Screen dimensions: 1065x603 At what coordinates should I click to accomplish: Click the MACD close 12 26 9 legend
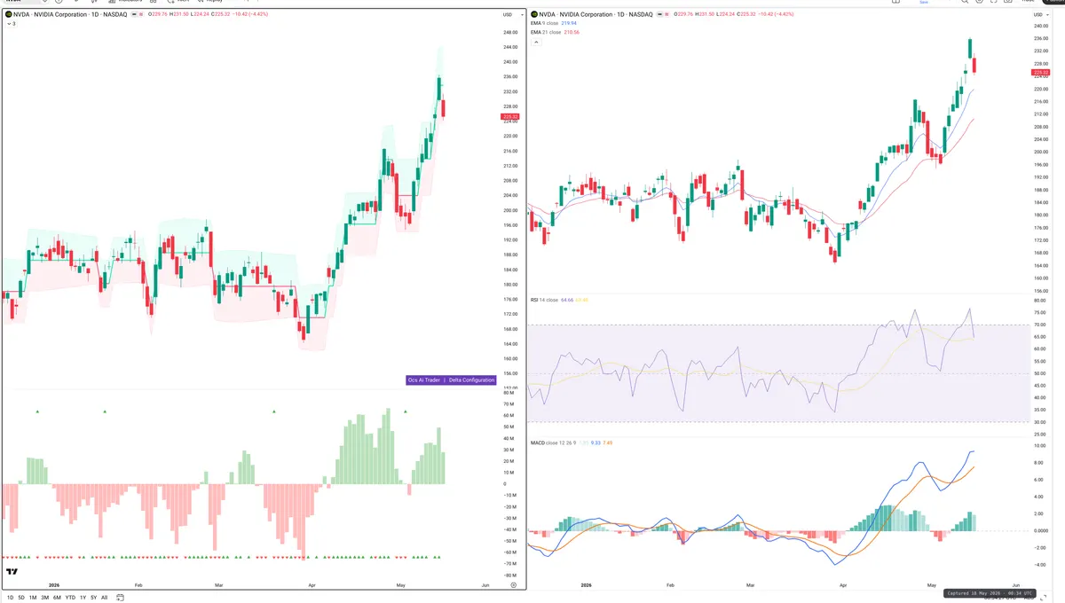pyautogui.click(x=554, y=442)
